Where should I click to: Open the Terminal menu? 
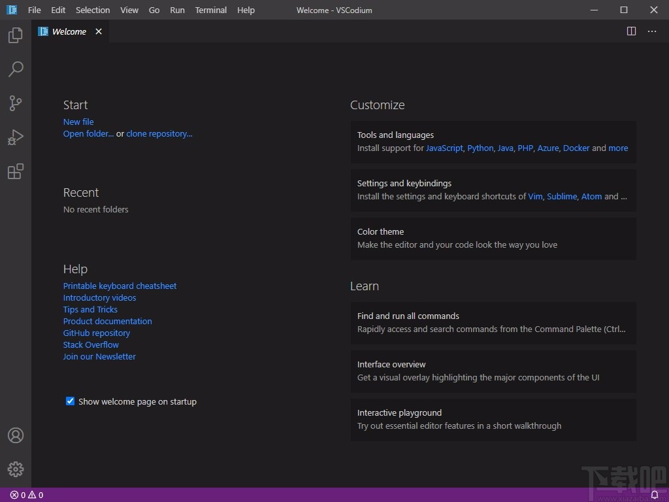point(210,10)
